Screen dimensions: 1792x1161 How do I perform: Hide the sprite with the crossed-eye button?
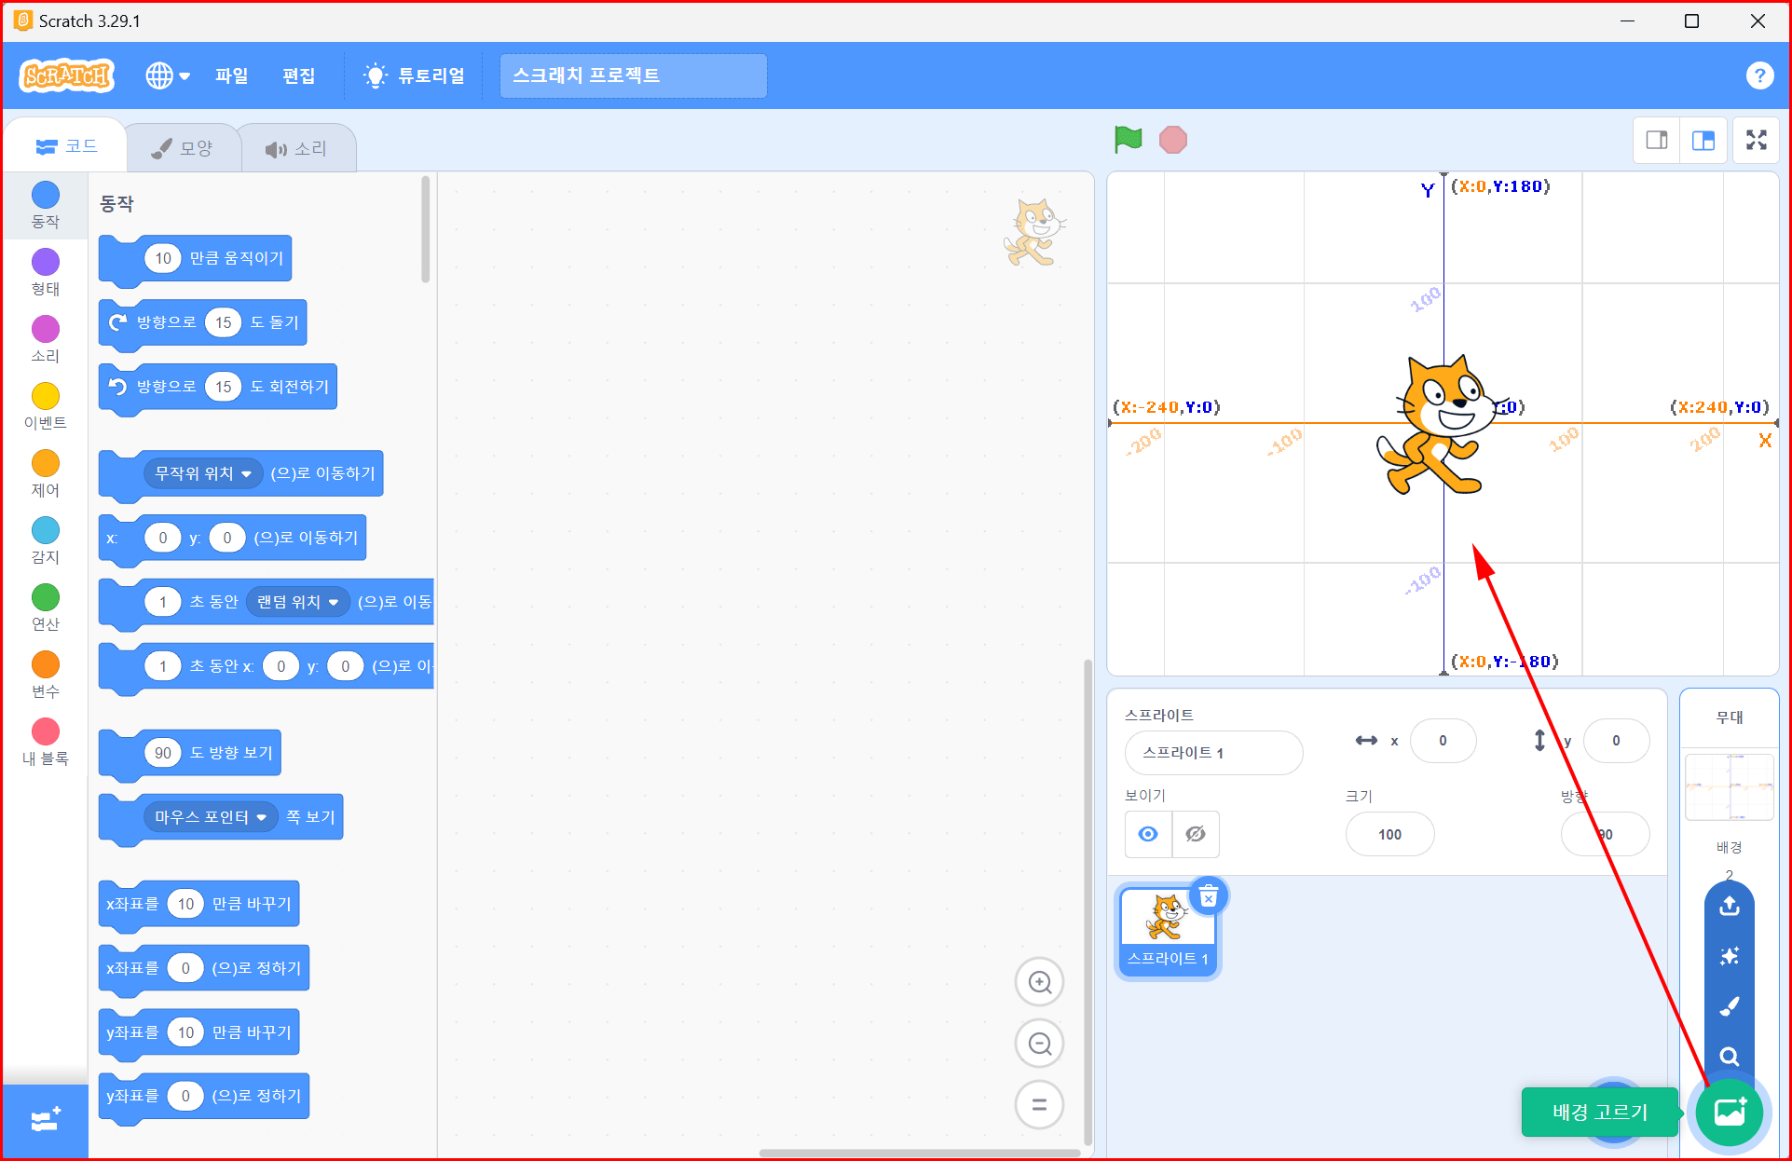(x=1196, y=834)
